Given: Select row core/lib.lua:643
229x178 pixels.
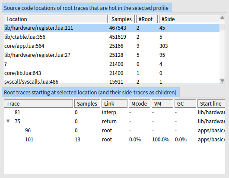Looking at the screenshot, I should pos(112,73).
